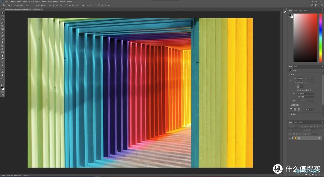The image size is (324, 177).
Task: Open the Image menu
Action: point(19,1)
